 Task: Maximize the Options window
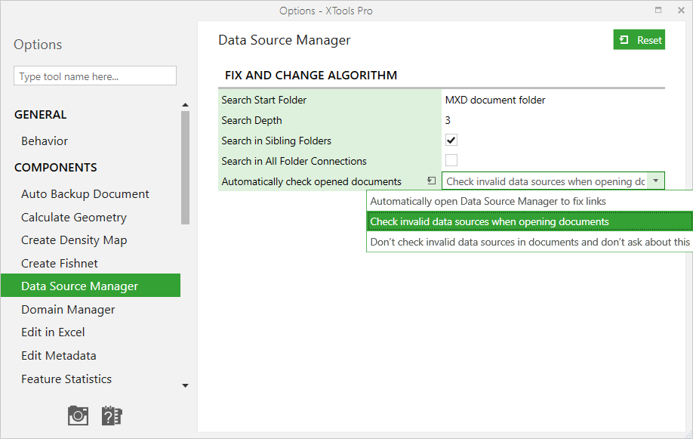pyautogui.click(x=658, y=10)
